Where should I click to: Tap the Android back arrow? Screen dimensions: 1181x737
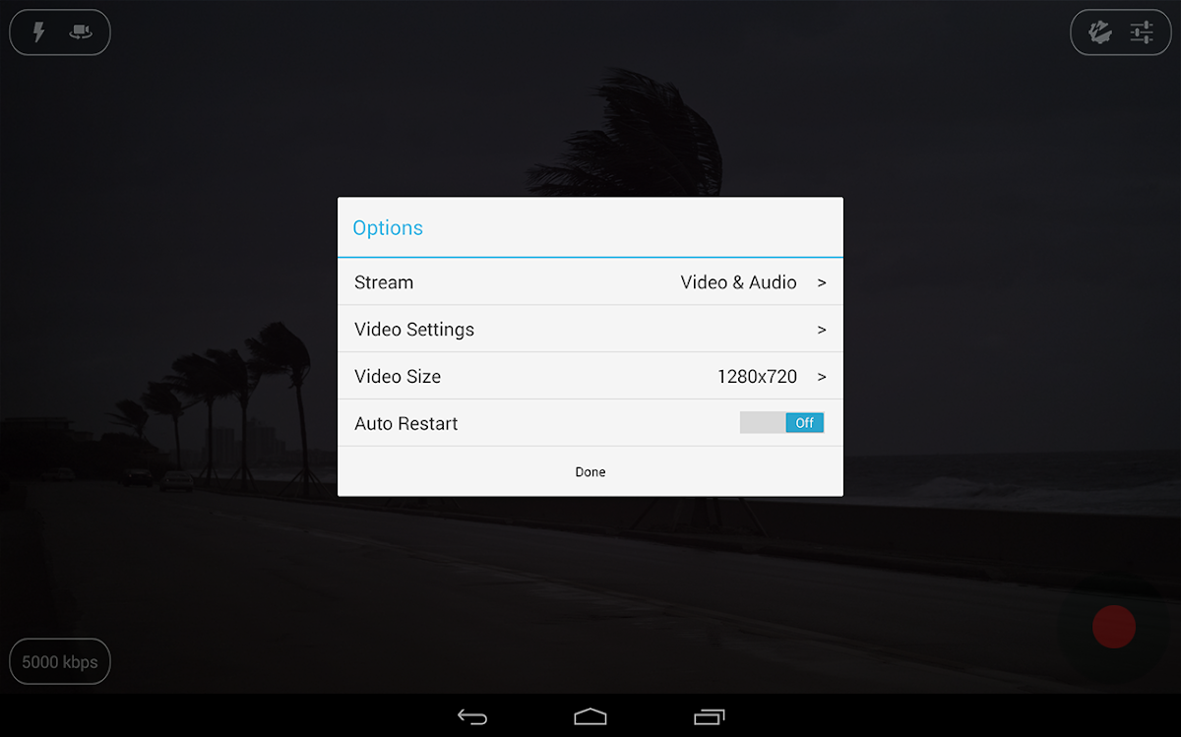coord(472,717)
